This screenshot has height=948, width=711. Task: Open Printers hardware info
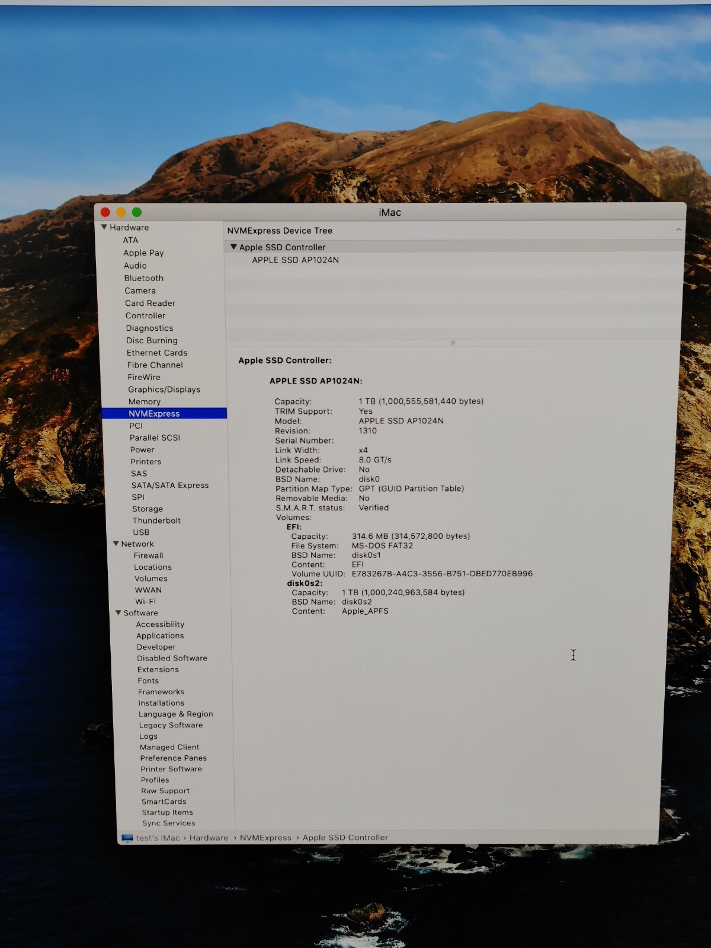(x=146, y=461)
